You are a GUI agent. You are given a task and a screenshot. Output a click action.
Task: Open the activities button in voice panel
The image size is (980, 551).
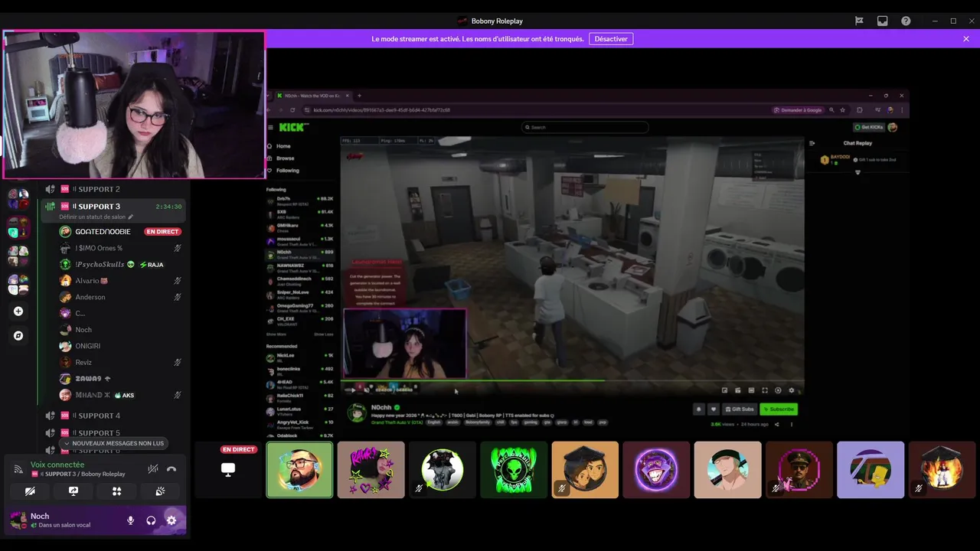[x=117, y=491]
